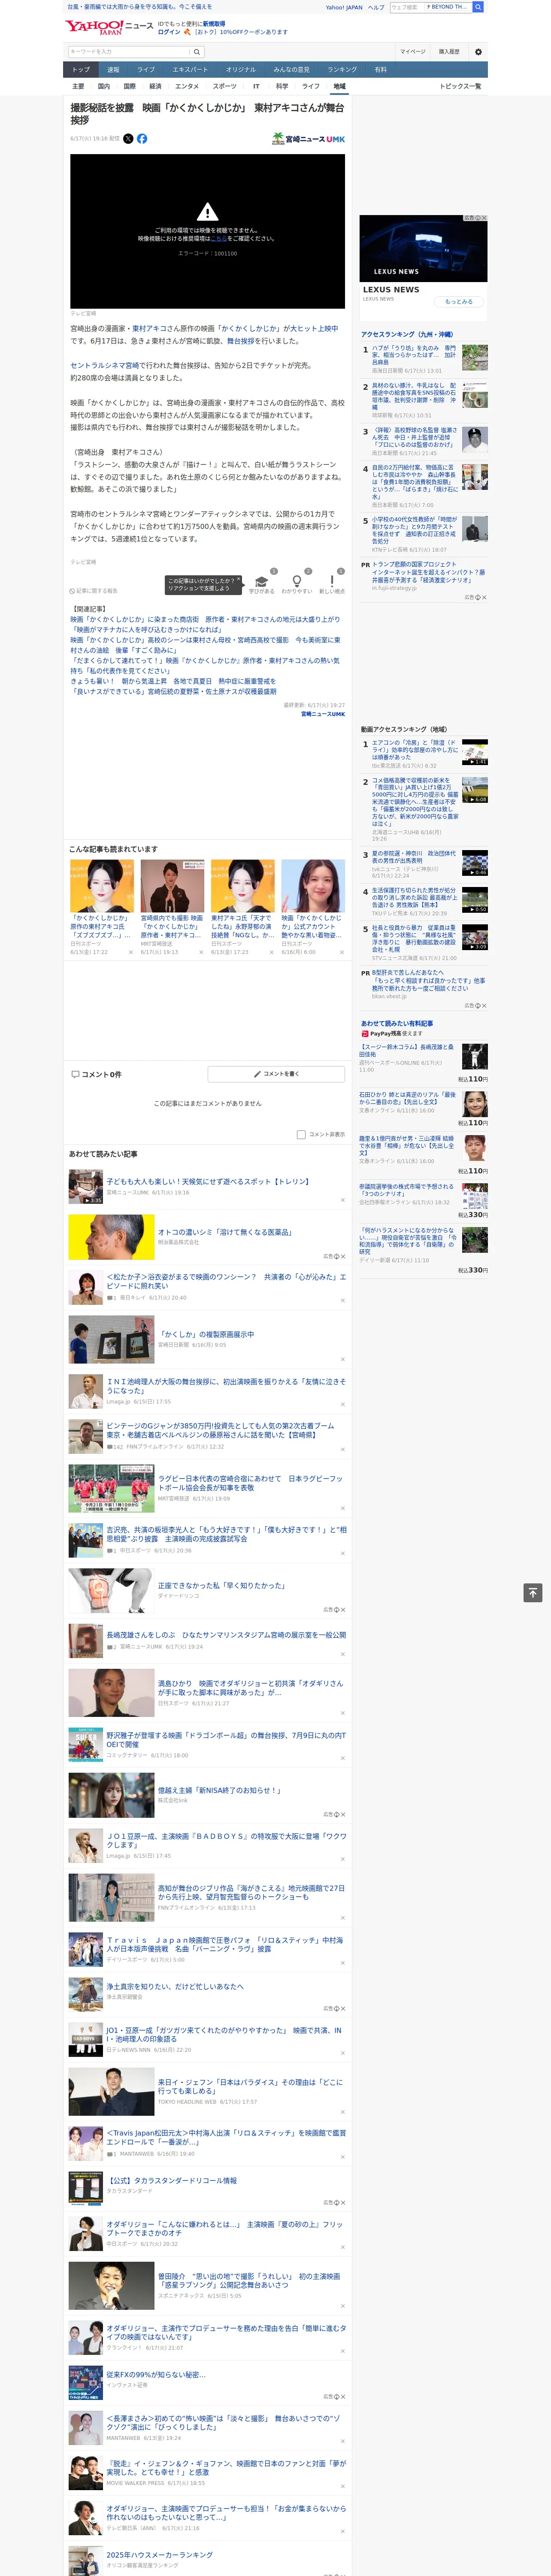Open マイページ
The image size is (551, 2576).
[x=413, y=52]
